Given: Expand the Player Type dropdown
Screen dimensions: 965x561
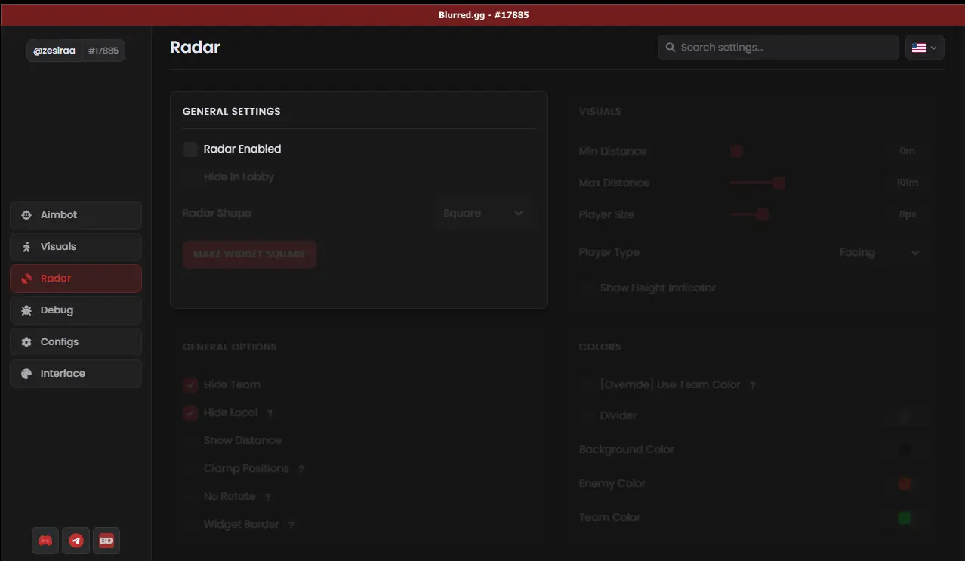Looking at the screenshot, I should [x=879, y=253].
